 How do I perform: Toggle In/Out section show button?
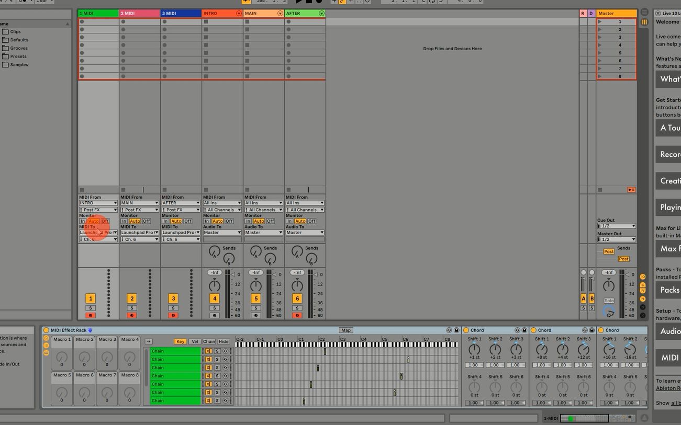643,277
